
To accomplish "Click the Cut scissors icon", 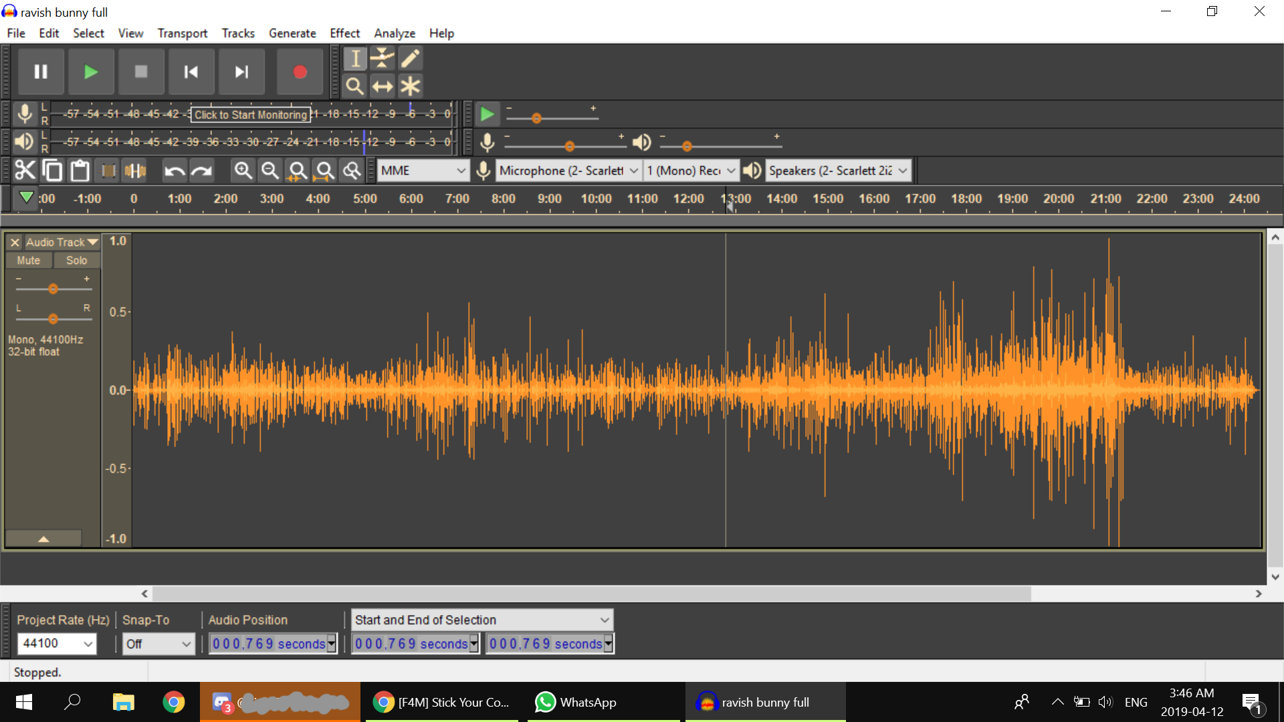I will pos(25,170).
